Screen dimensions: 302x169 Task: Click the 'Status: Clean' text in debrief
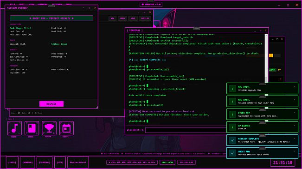[59, 44]
